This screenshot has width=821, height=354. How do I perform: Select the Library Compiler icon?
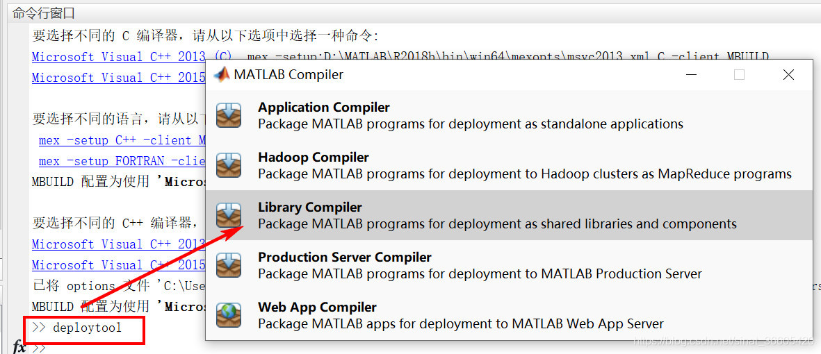(229, 215)
